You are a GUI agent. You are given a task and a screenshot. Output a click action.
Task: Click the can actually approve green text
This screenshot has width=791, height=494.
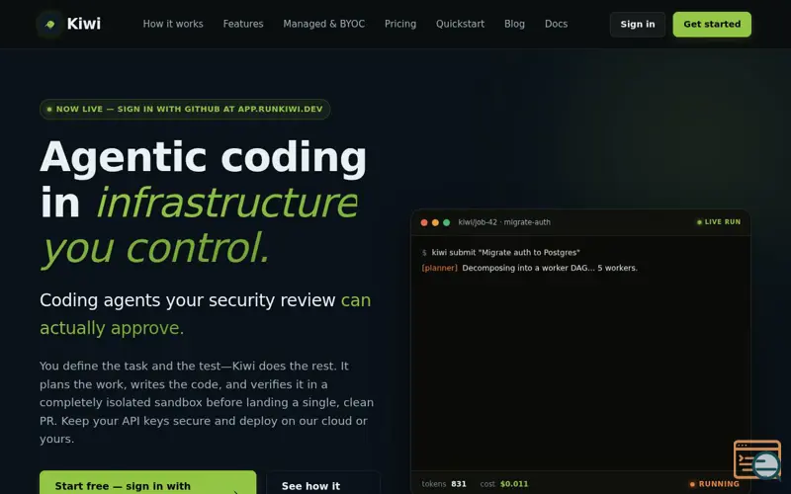click(206, 313)
